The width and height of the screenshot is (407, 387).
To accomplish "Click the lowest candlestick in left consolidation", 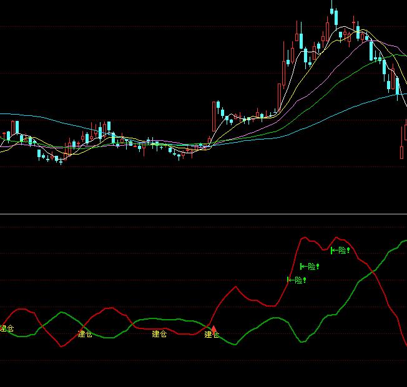I will 60,161.
